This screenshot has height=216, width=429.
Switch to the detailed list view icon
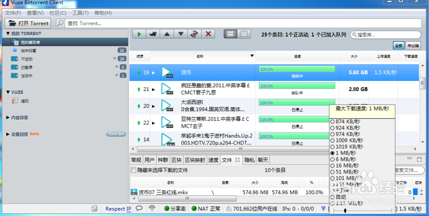coord(230,34)
